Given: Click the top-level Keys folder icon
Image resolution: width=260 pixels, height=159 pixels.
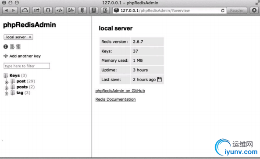Looking at the screenshot, I should pyautogui.click(x=6, y=75).
